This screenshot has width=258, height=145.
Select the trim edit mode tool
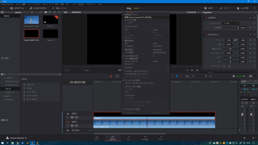(117, 76)
